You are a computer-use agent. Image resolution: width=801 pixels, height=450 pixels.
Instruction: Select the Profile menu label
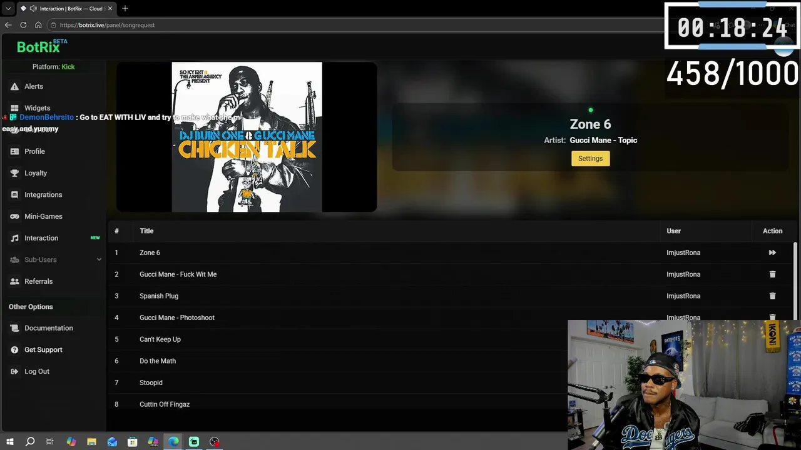coord(34,151)
